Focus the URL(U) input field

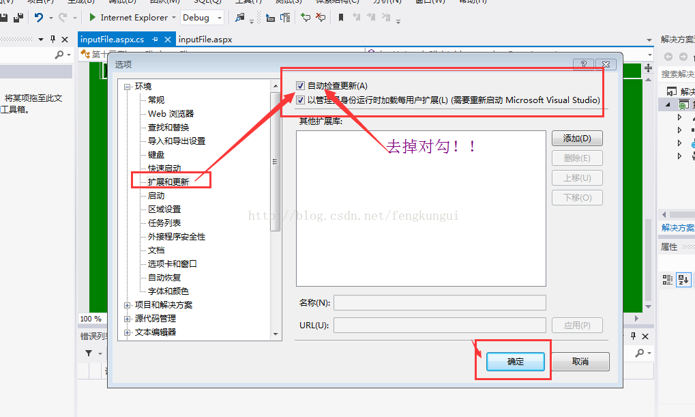tap(440, 325)
